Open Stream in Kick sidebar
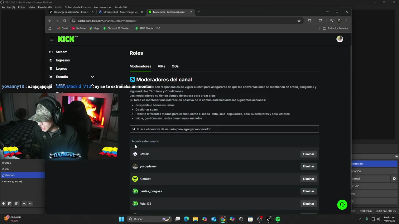 [61, 52]
